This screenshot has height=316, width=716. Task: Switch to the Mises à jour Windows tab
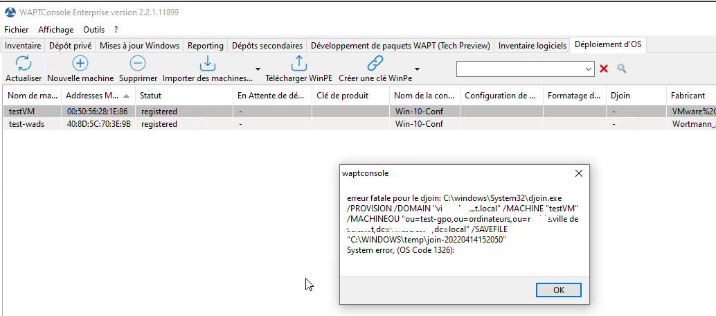(139, 46)
